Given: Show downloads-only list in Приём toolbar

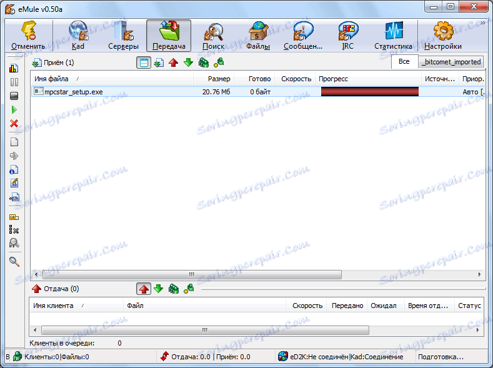Looking at the screenshot, I should click(x=159, y=62).
